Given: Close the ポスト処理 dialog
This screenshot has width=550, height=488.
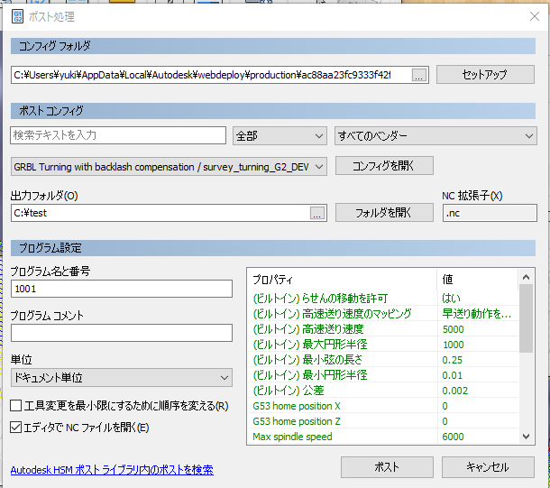Looking at the screenshot, I should click(535, 16).
